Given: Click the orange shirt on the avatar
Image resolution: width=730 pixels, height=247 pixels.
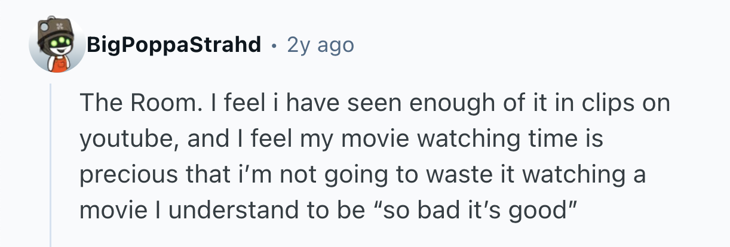Looking at the screenshot, I should (57, 66).
